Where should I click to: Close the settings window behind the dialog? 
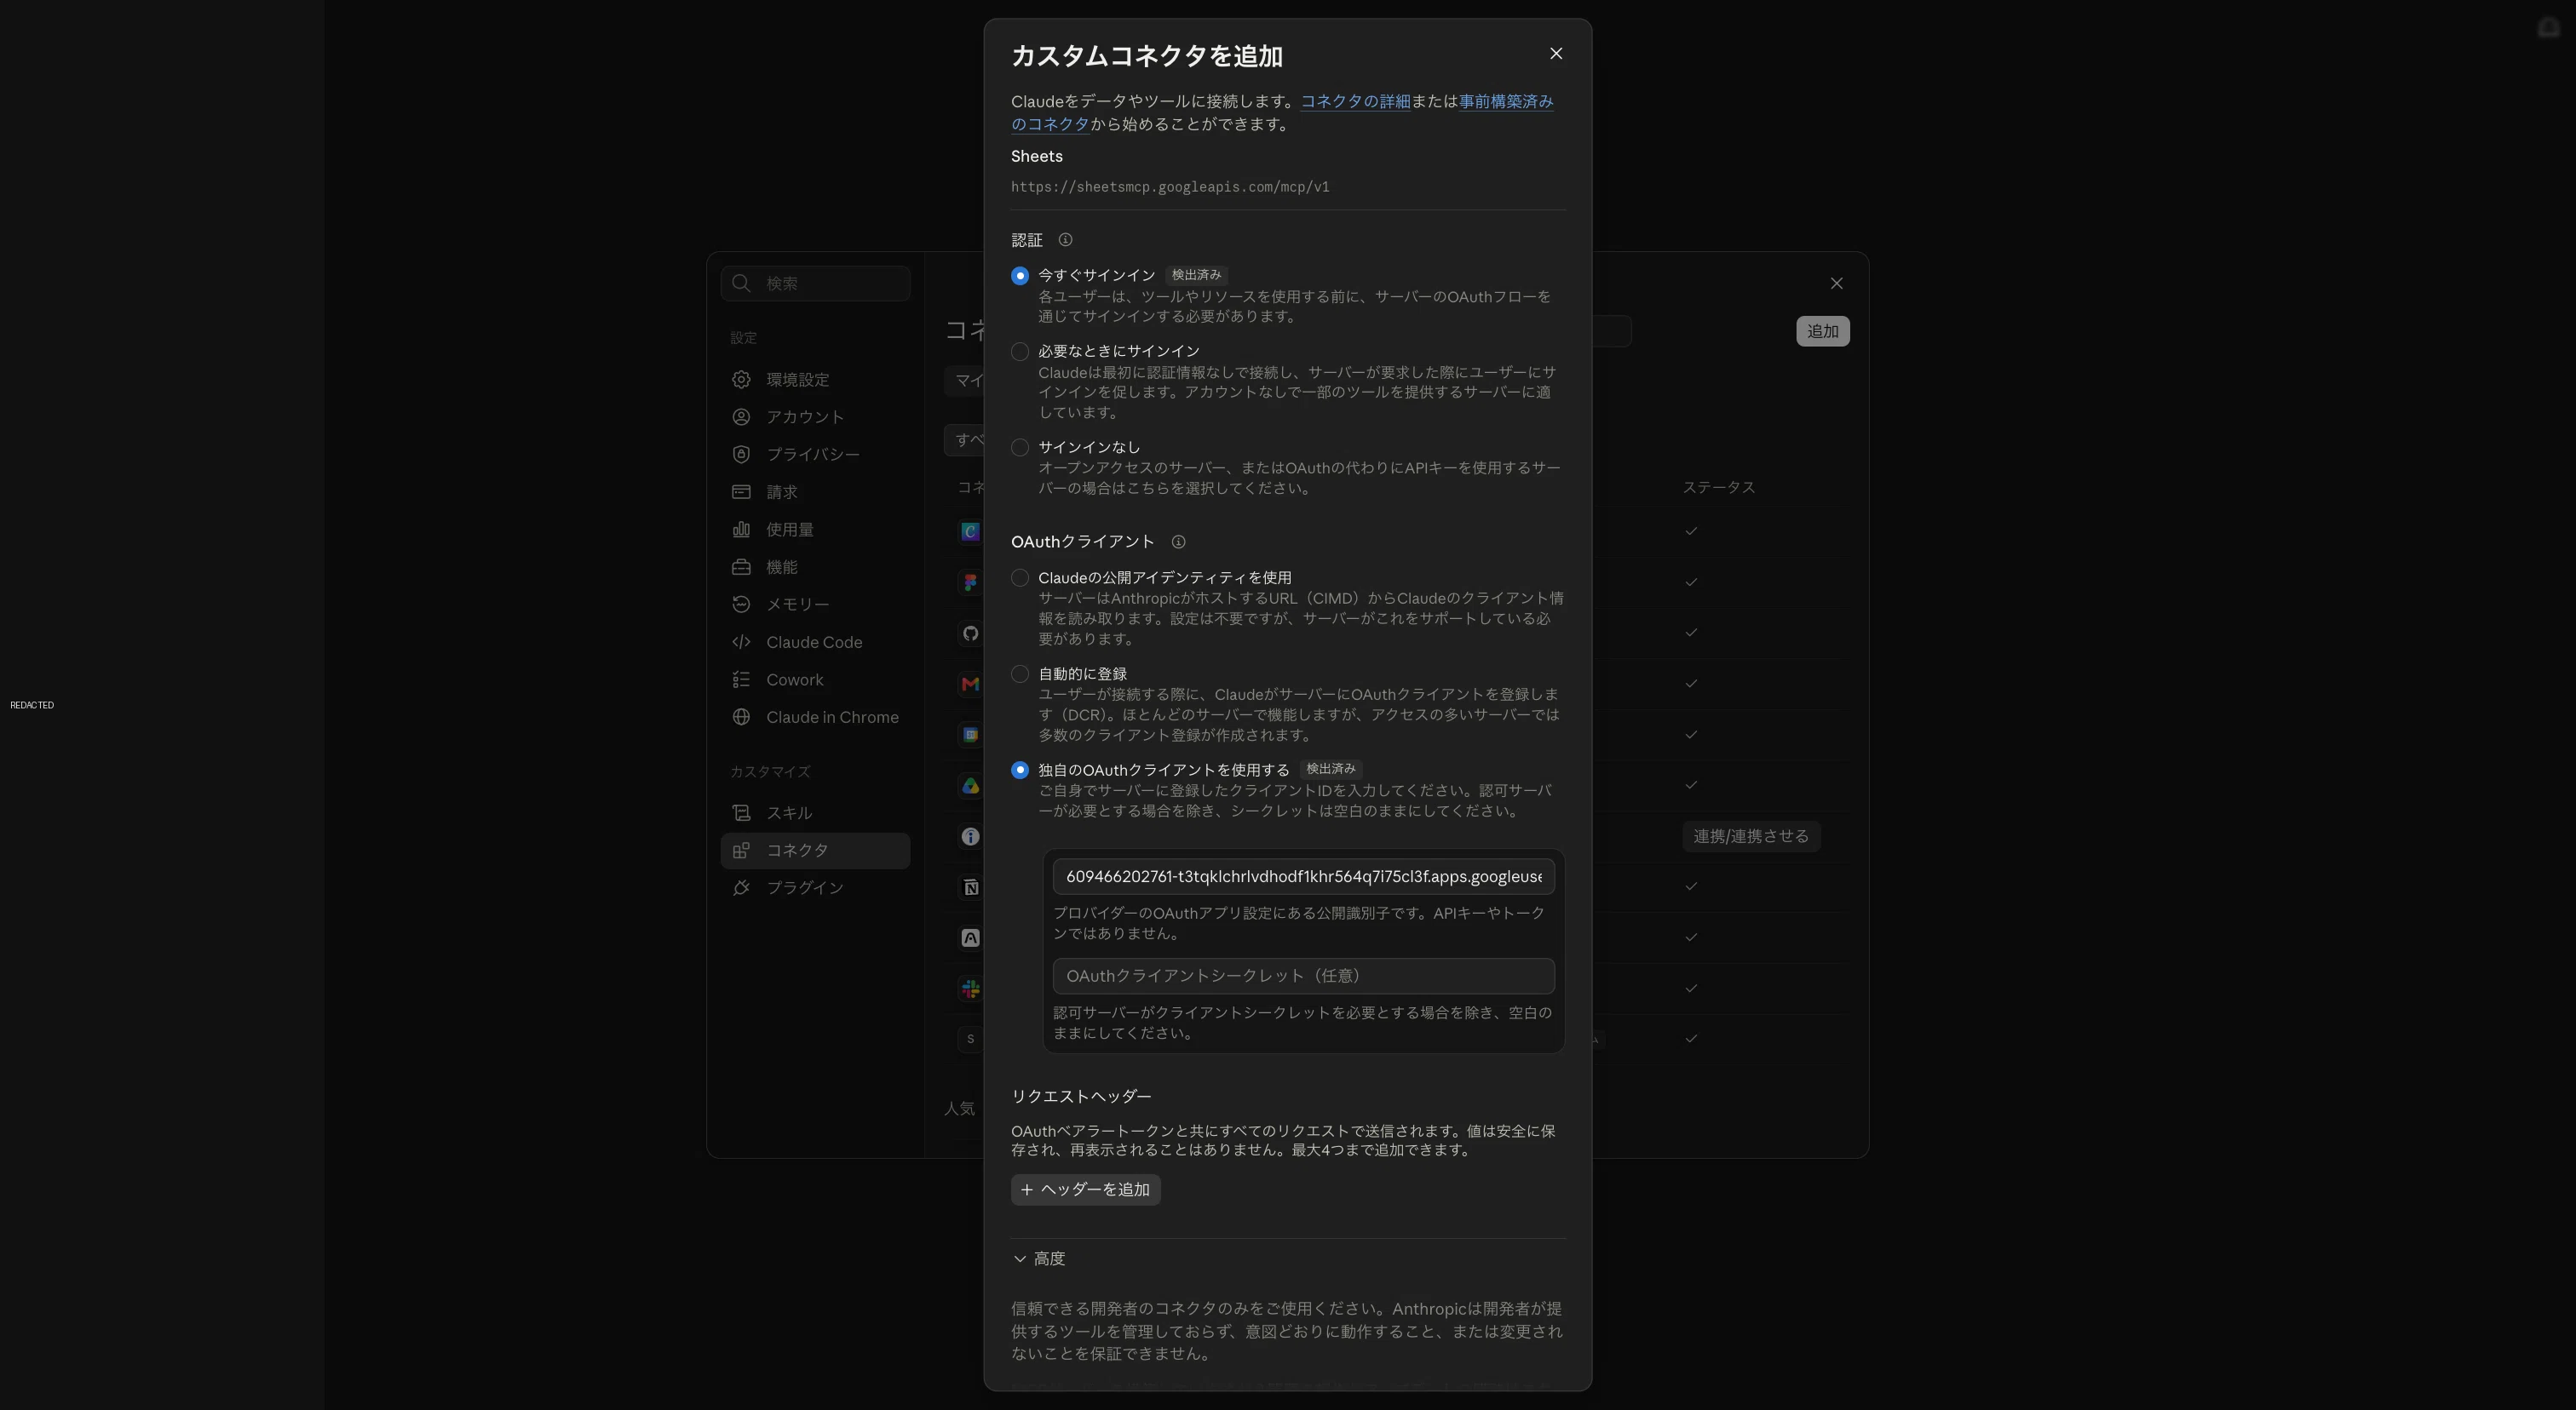tap(1836, 284)
